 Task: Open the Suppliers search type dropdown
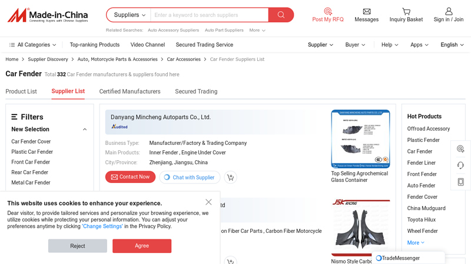[x=130, y=15]
